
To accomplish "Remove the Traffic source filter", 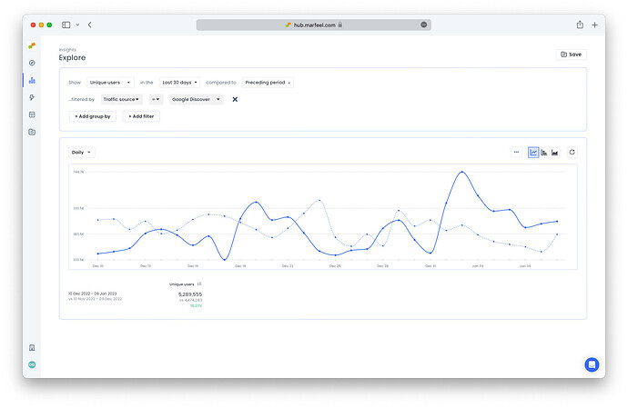I will pos(235,100).
